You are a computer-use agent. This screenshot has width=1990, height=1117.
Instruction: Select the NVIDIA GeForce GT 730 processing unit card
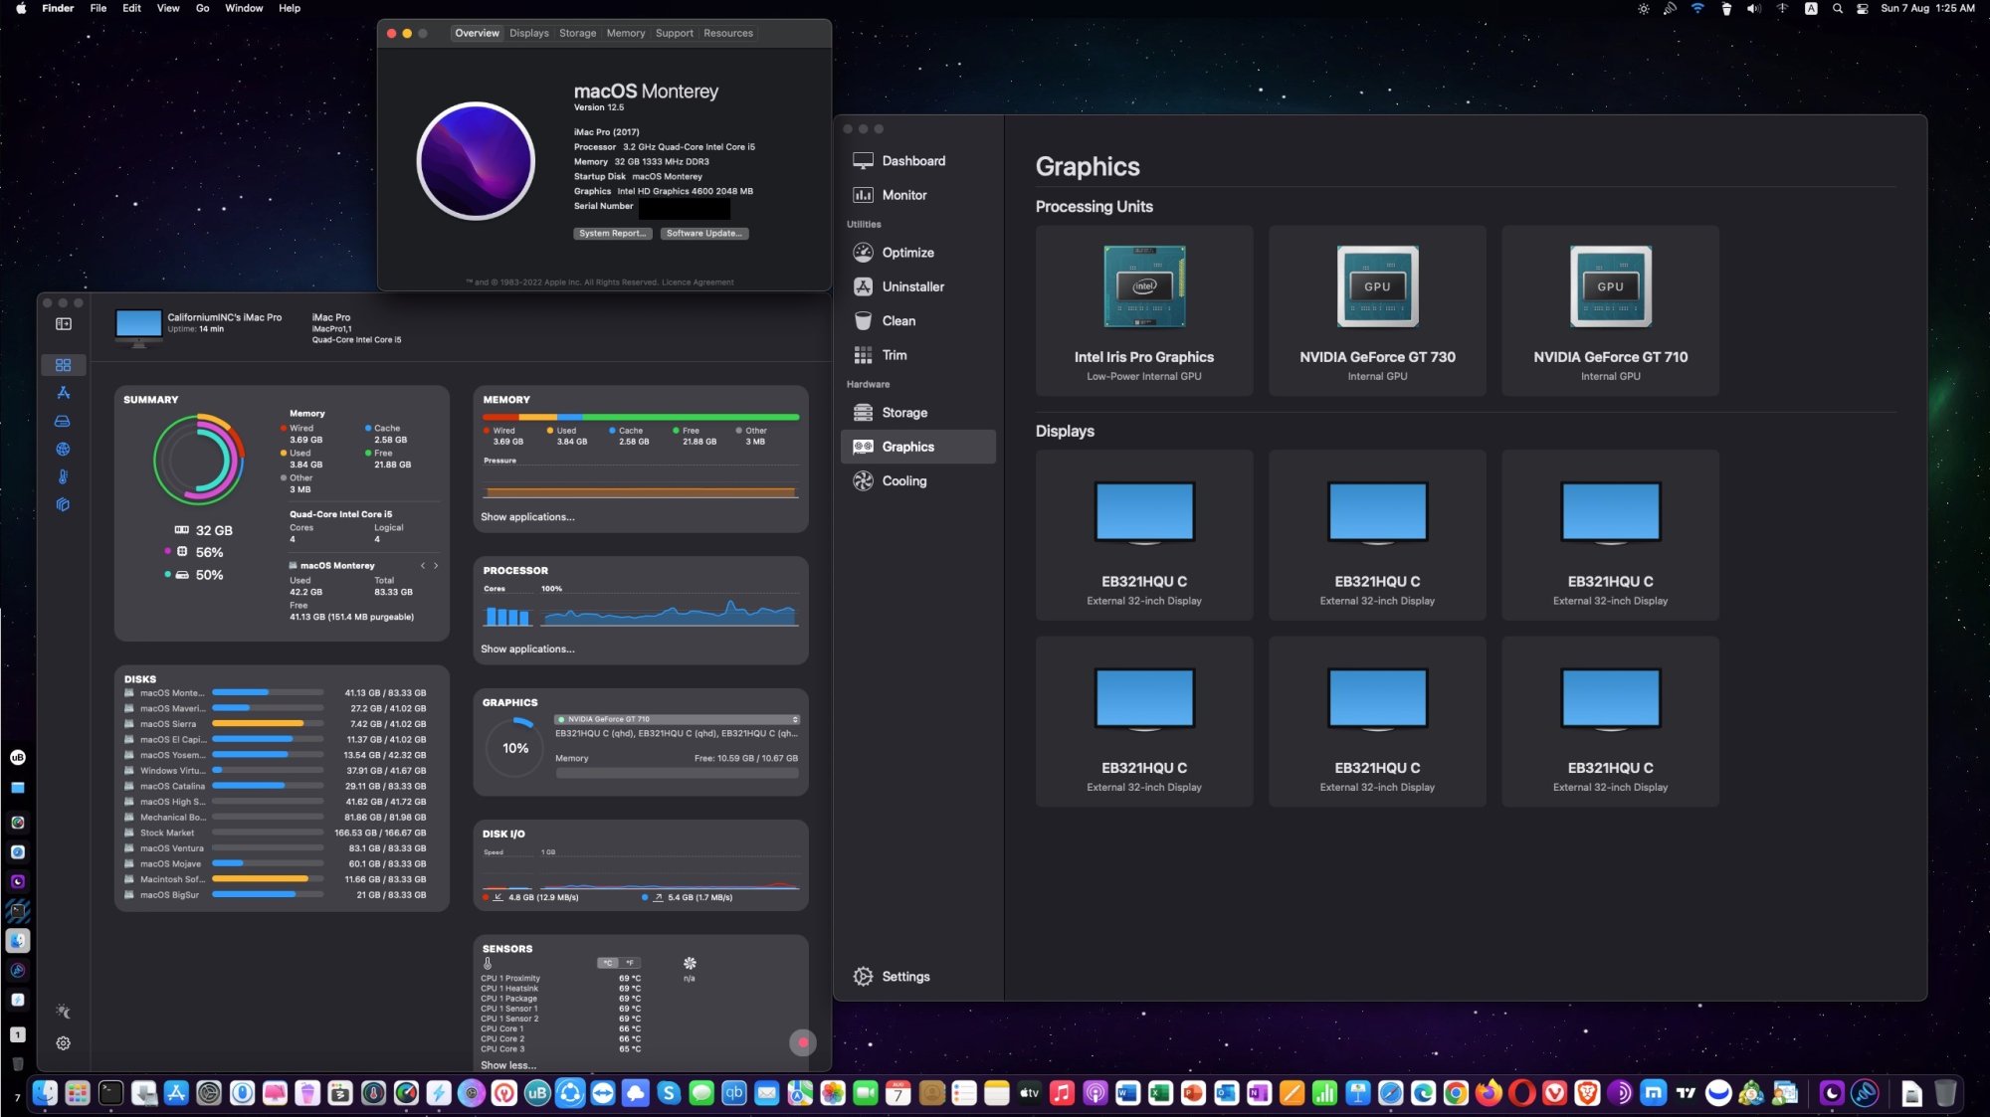[x=1377, y=311]
